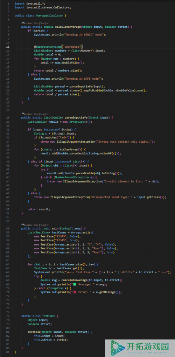Screen dimensions: 175x357
Task: Explain the calculateAverage method
Action: 28,23
